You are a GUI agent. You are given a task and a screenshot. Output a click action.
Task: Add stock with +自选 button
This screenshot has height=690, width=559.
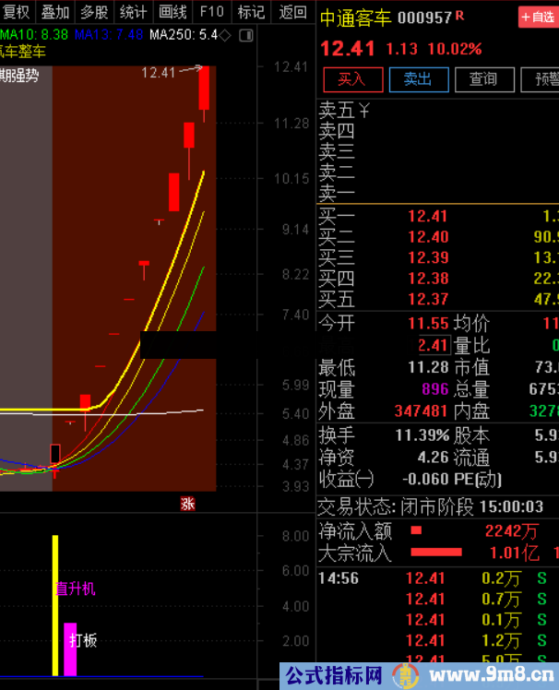coord(538,18)
